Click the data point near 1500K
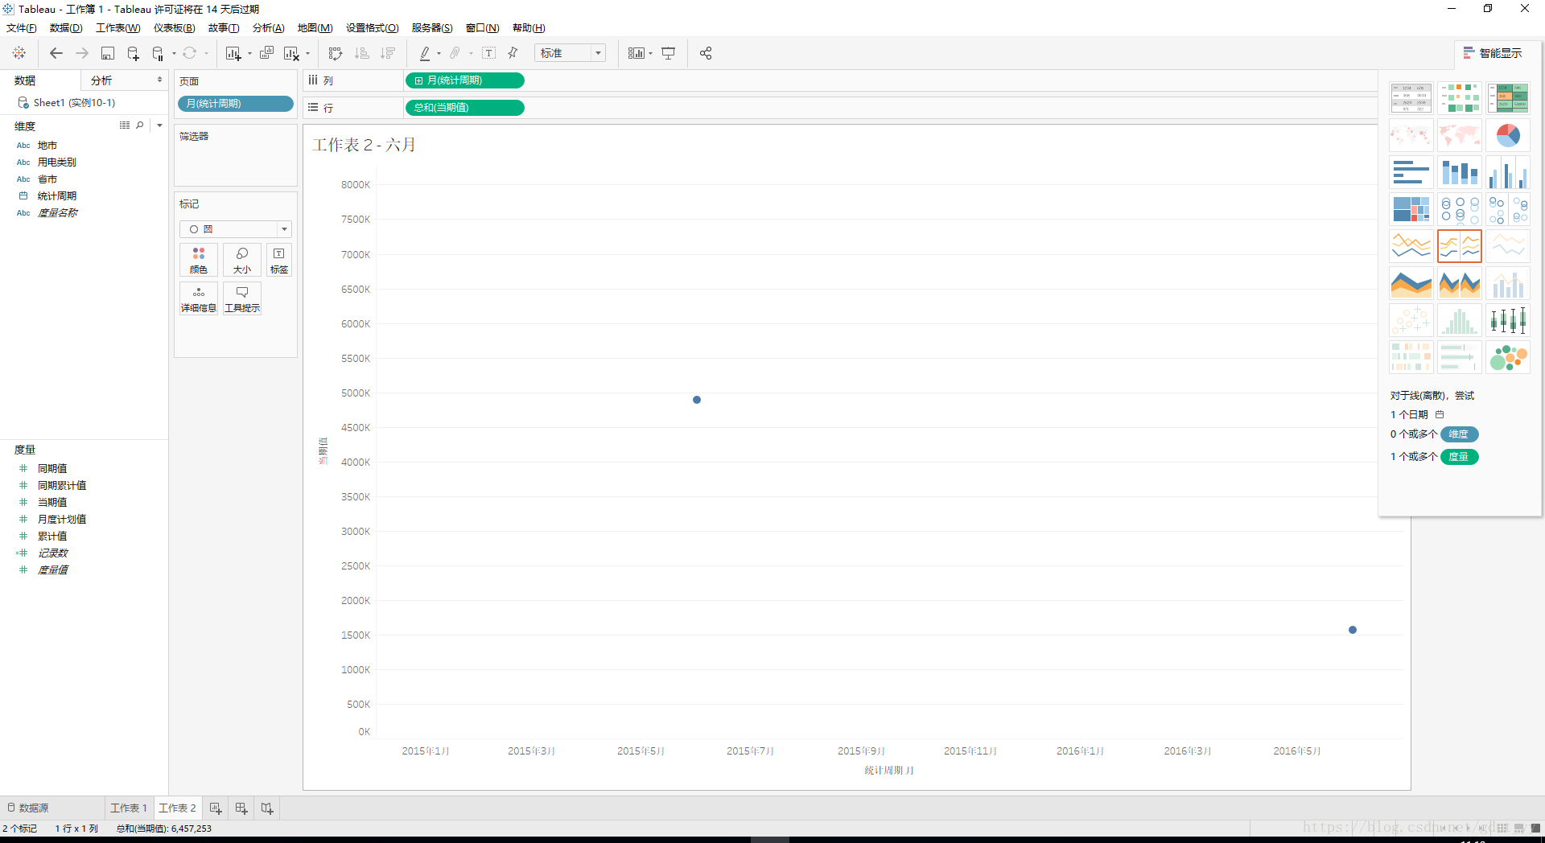The image size is (1545, 843). click(x=1353, y=630)
